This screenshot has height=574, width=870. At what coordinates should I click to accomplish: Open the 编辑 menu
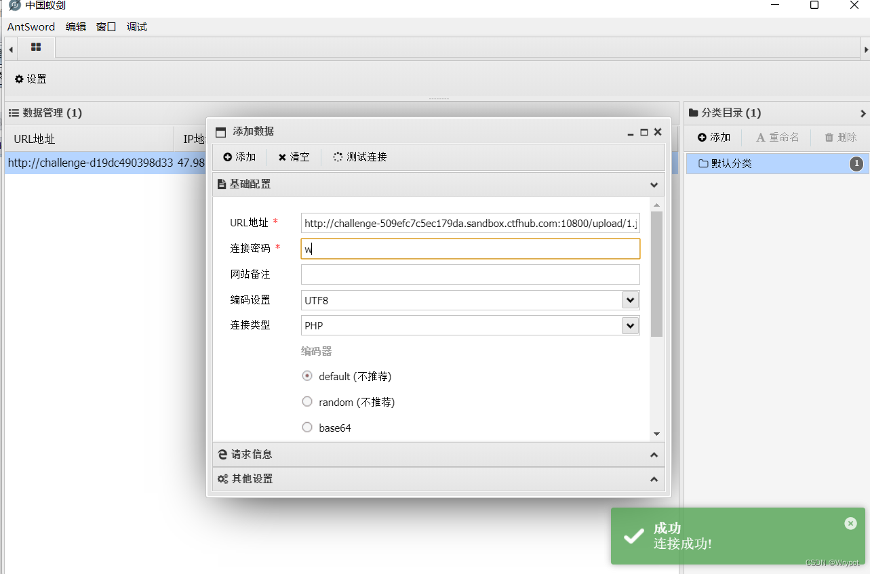pyautogui.click(x=76, y=27)
